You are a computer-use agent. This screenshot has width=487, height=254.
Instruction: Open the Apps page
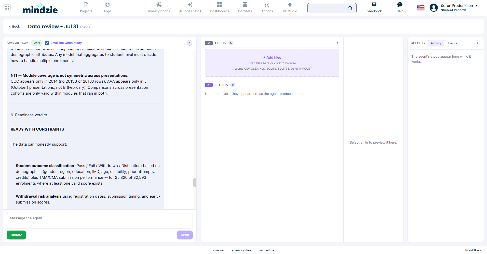point(107,8)
